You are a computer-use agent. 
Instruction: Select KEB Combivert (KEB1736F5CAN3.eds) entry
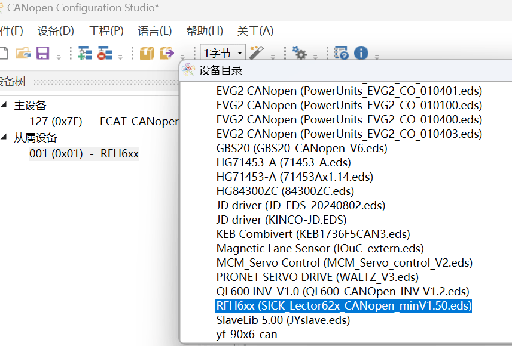tap(313, 234)
